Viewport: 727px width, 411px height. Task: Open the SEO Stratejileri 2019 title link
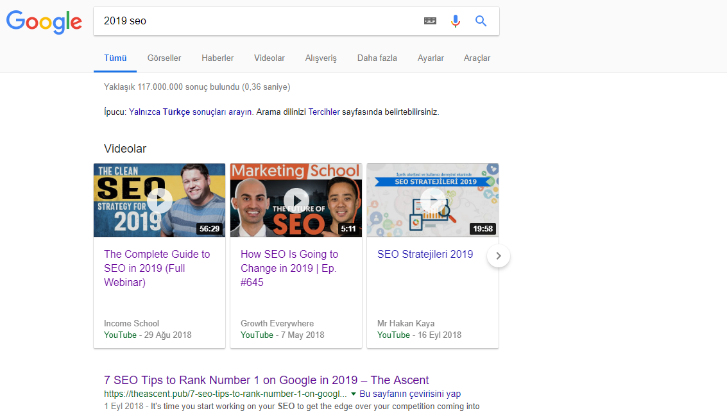click(x=425, y=254)
